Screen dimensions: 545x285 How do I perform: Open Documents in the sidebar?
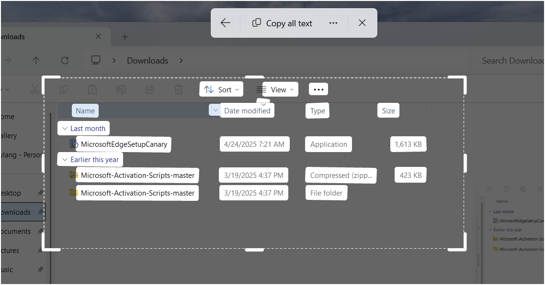(15, 231)
